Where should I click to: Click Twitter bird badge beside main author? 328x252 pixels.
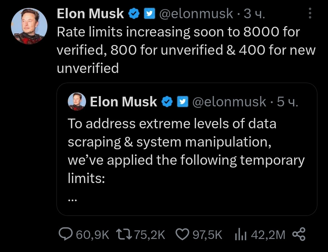point(149,14)
